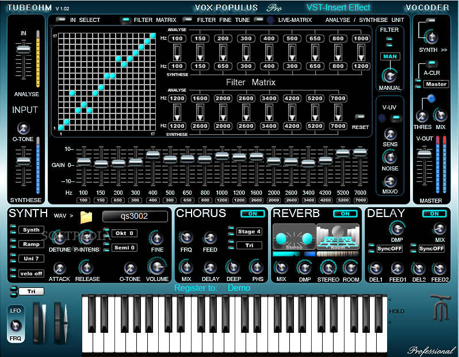Viewport: 459px width, 357px height.
Task: Click the P-INTENS knob
Action: coord(86,238)
